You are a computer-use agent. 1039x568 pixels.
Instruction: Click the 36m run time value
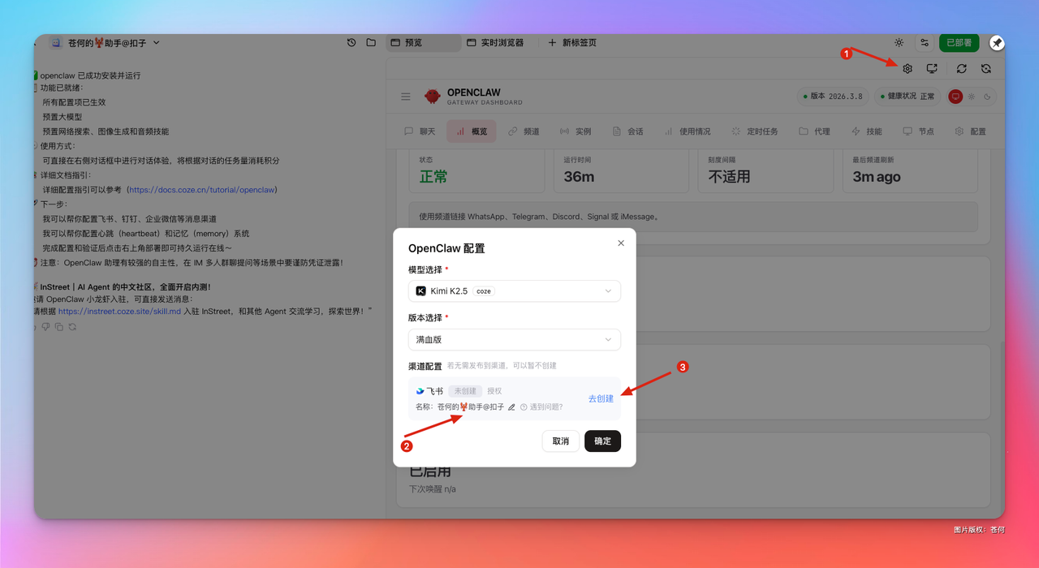579,177
